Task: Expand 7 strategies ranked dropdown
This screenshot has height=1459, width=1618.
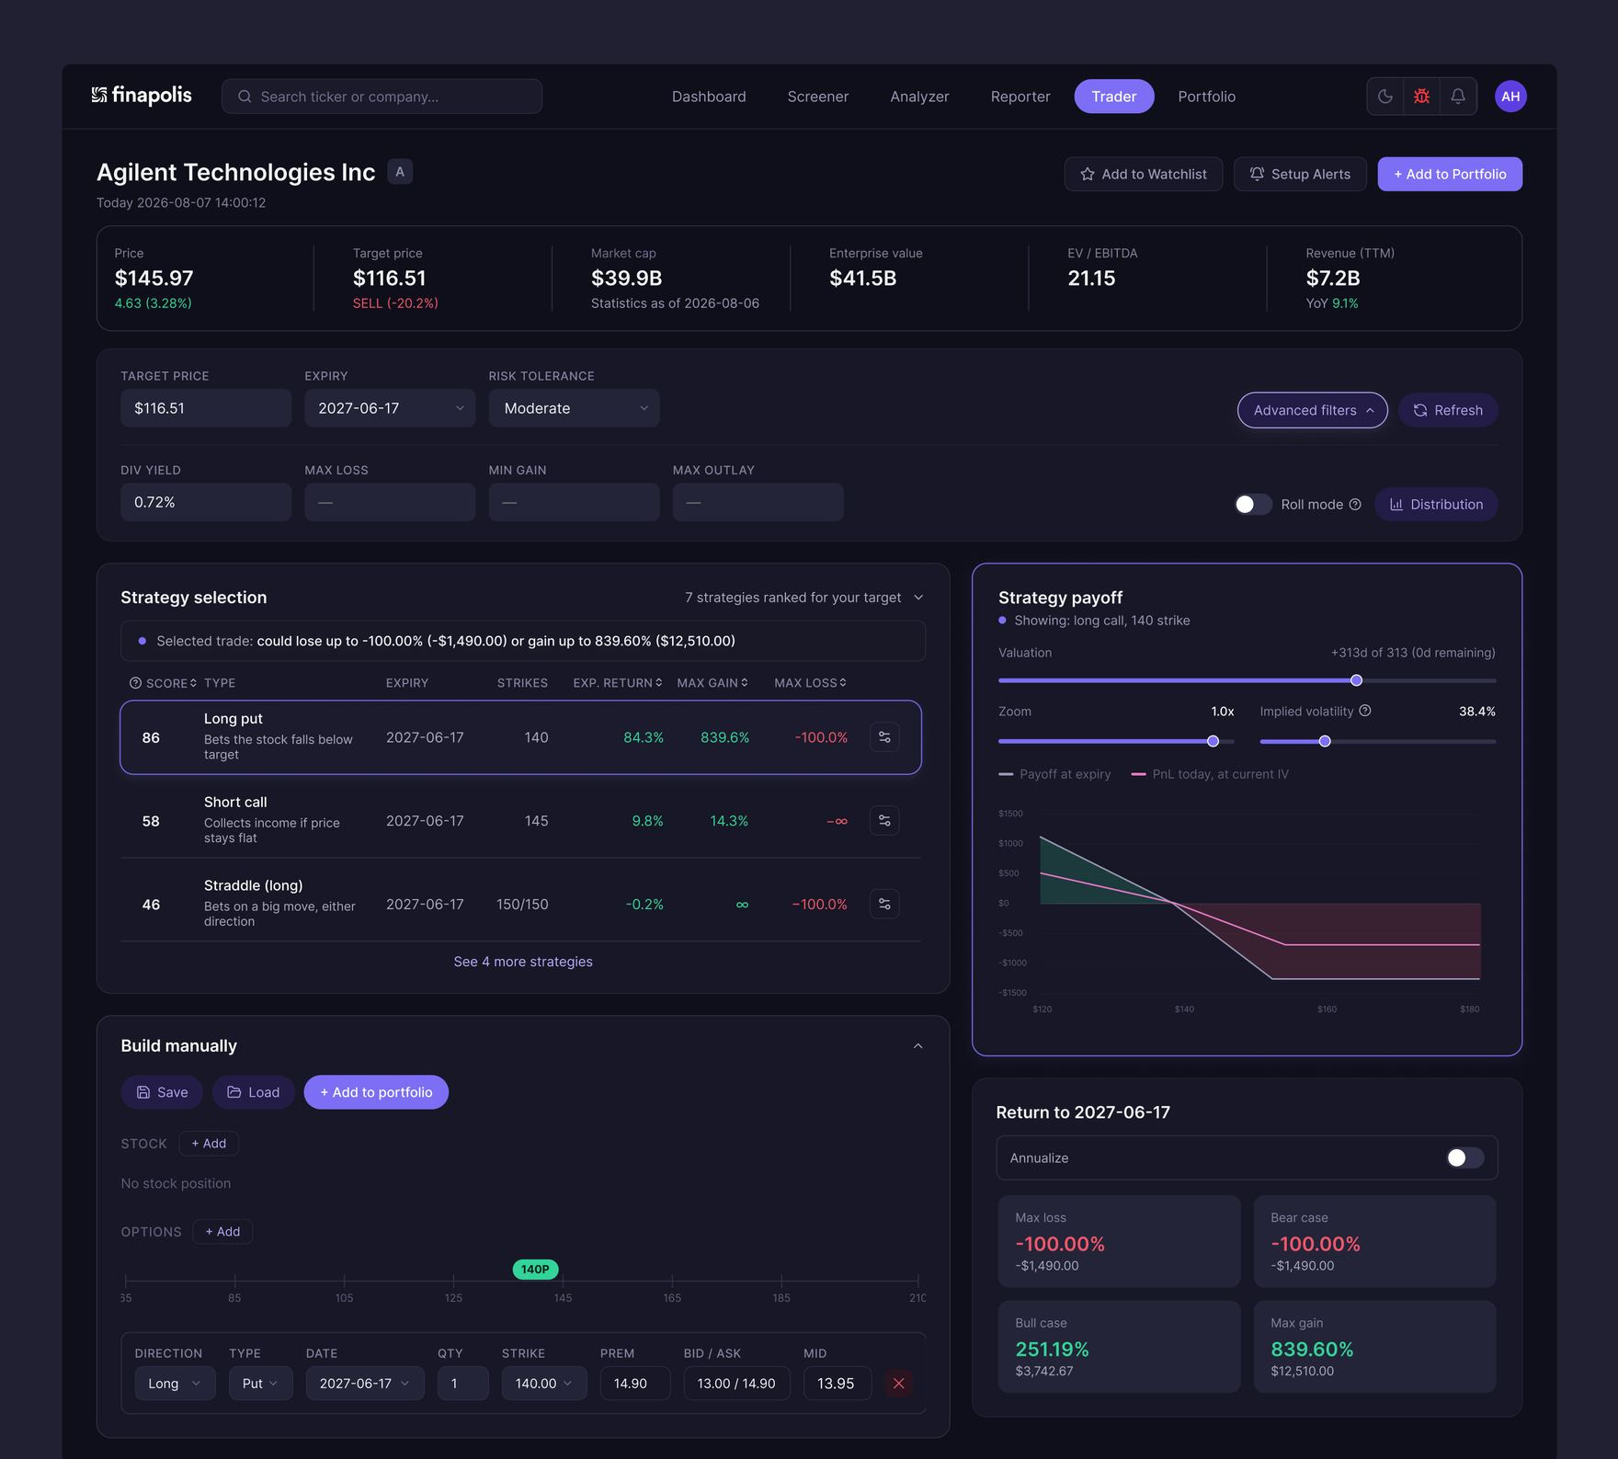Action: coord(804,598)
